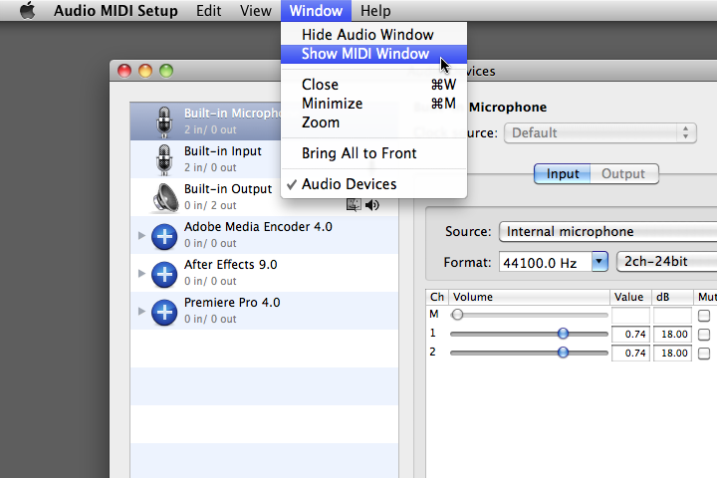Switch to the Output tab
This screenshot has height=478, width=717.
point(623,174)
